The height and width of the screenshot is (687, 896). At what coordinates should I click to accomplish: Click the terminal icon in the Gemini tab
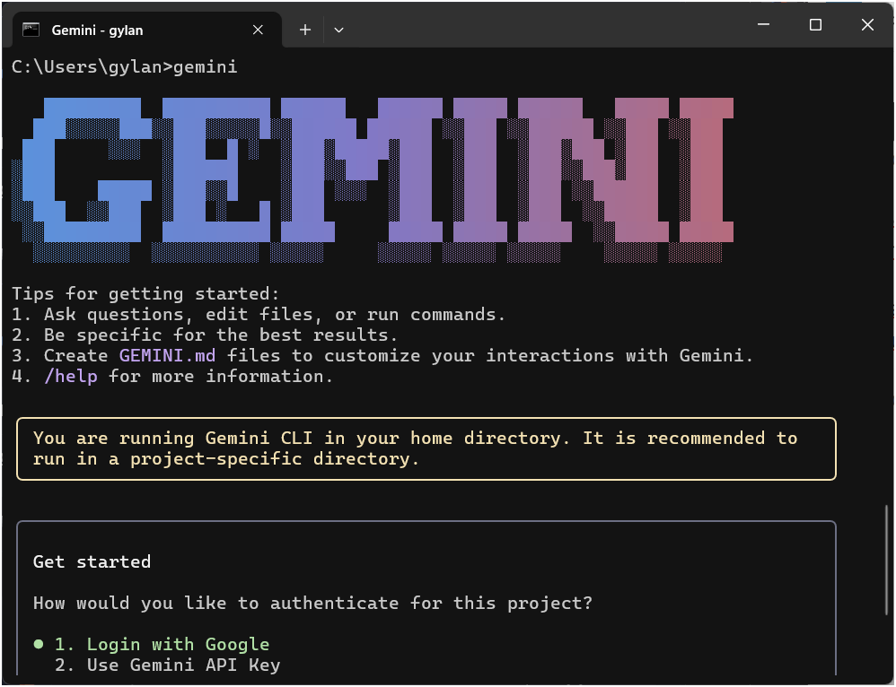coord(31,30)
